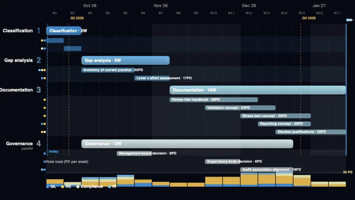The width and height of the screenshot is (355, 200).
Task: Click the Q3 2026 quarter marker
Action: tap(77, 18)
